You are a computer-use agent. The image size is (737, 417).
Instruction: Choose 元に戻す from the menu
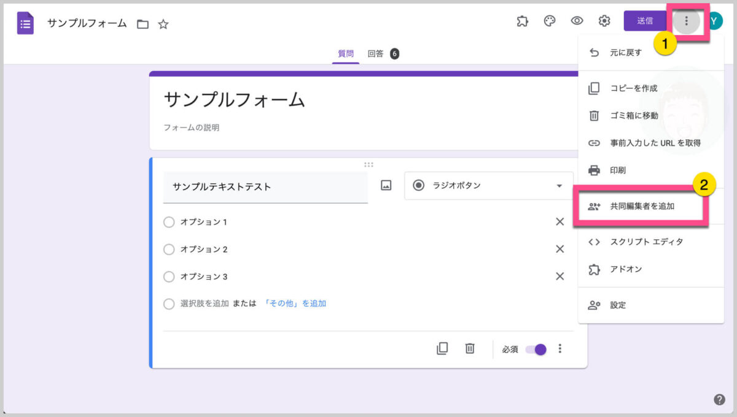click(x=651, y=53)
